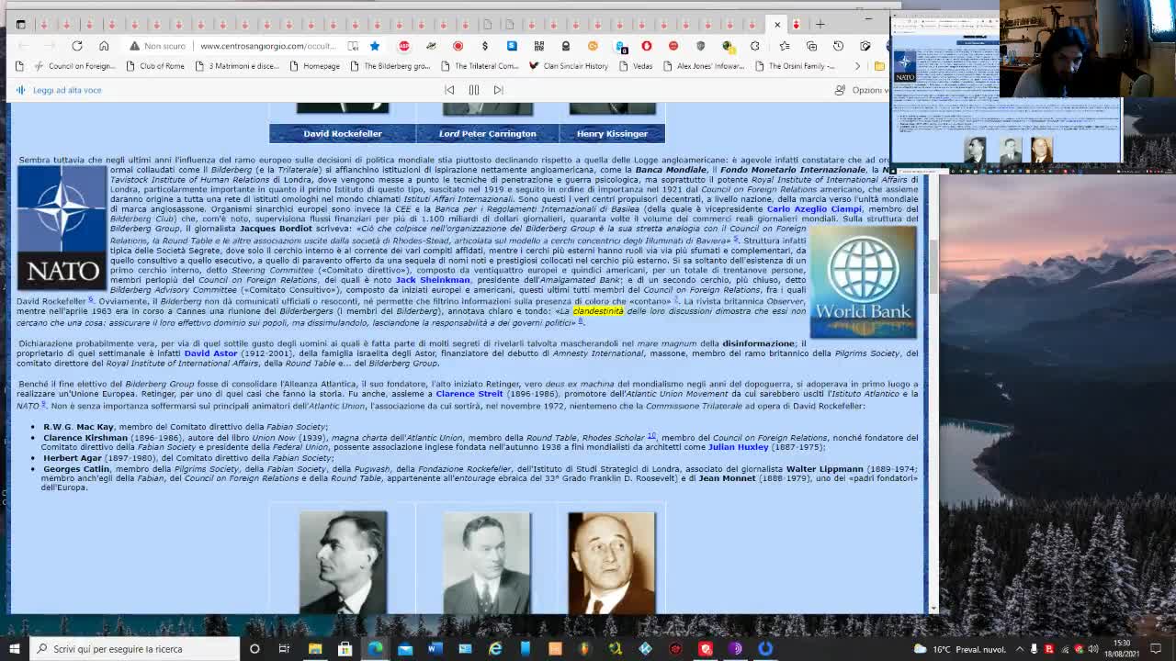The width and height of the screenshot is (1176, 661).
Task: Open the immersive reader icon in address bar
Action: (x=354, y=46)
